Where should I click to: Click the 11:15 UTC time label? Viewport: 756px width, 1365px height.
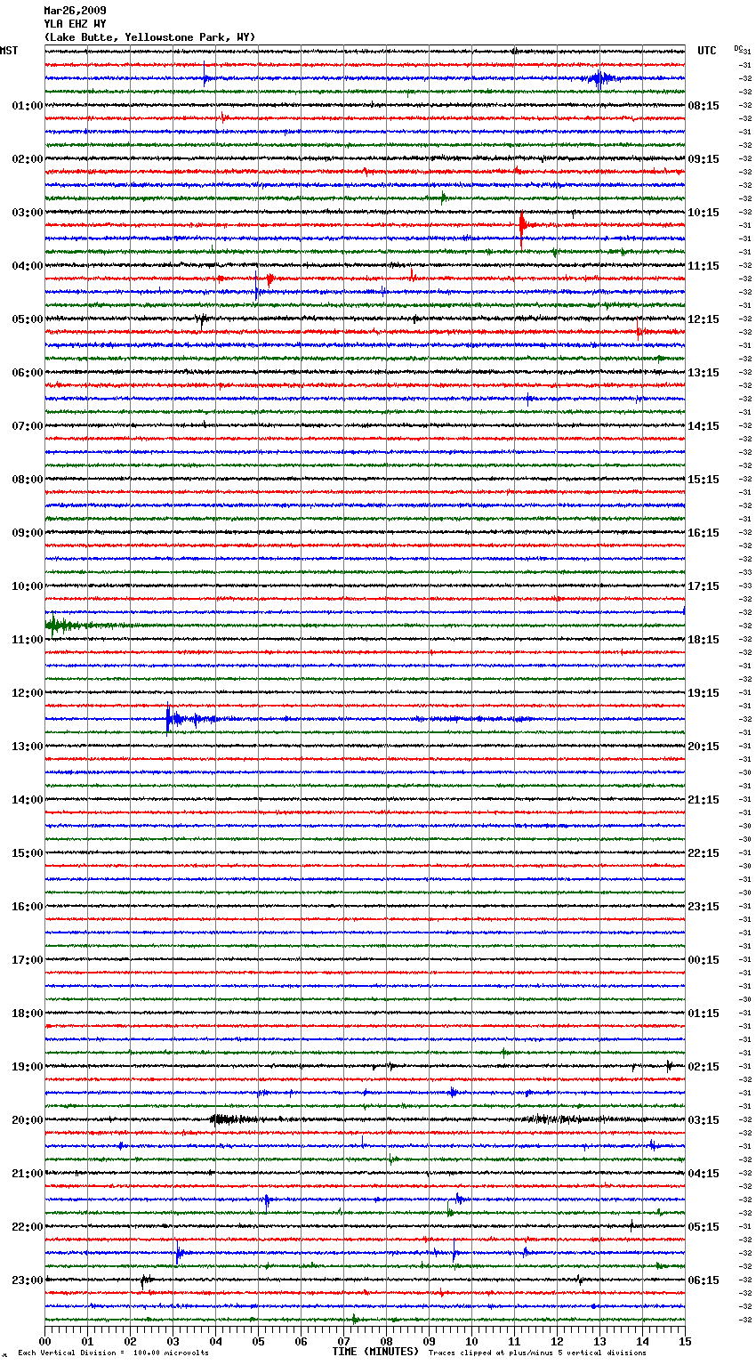click(704, 266)
